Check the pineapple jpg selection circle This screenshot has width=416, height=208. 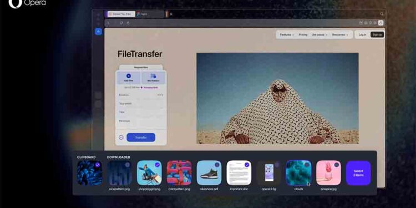click(337, 165)
